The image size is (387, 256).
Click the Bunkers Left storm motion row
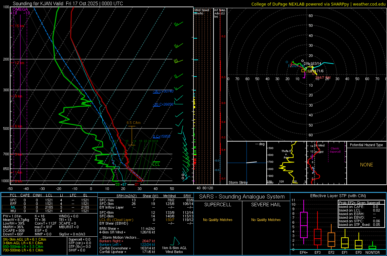pyautogui.click(x=127, y=245)
